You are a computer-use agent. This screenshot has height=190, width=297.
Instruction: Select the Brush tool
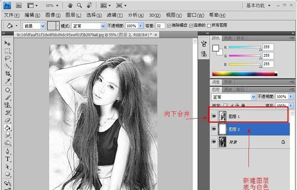coord(7,97)
